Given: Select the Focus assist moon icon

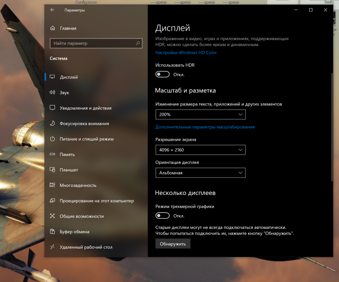Looking at the screenshot, I should (x=52, y=124).
